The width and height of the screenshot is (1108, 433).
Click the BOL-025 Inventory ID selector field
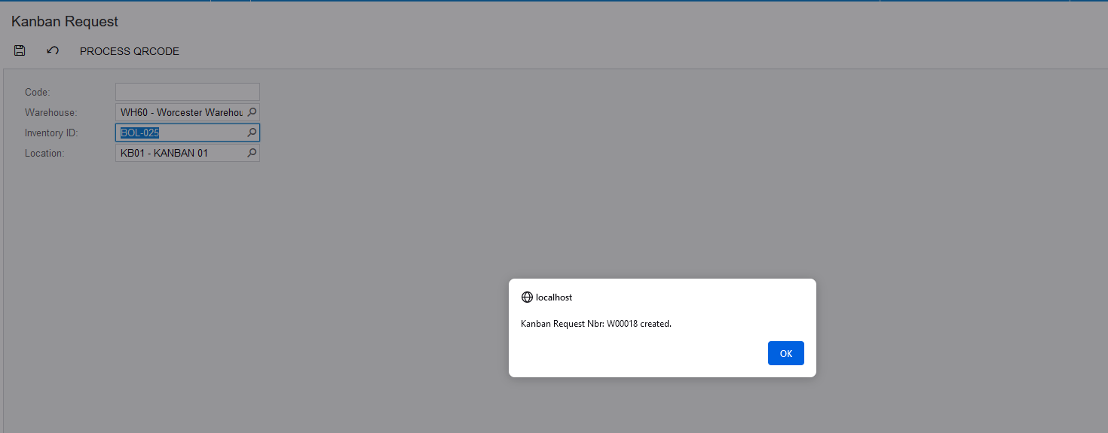click(188, 133)
